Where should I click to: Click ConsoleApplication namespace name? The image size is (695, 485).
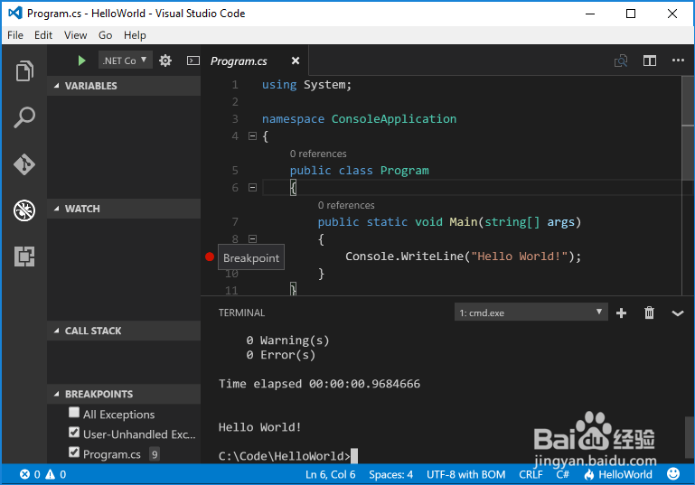394,118
